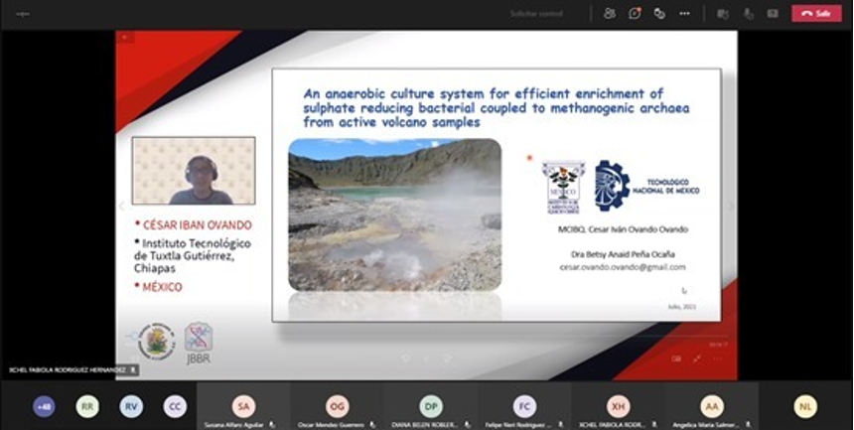This screenshot has height=430, width=854.
Task: Click the Tecnológico Nacional de México logo
Action: point(647,186)
